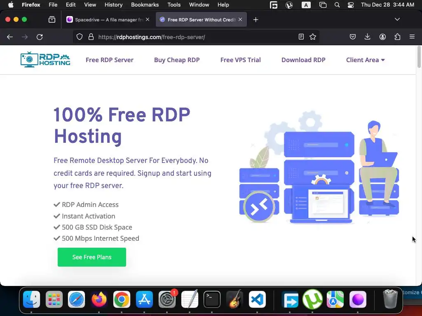The height and width of the screenshot is (316, 422).
Task: Open Terminal from the dock
Action: coord(212,300)
